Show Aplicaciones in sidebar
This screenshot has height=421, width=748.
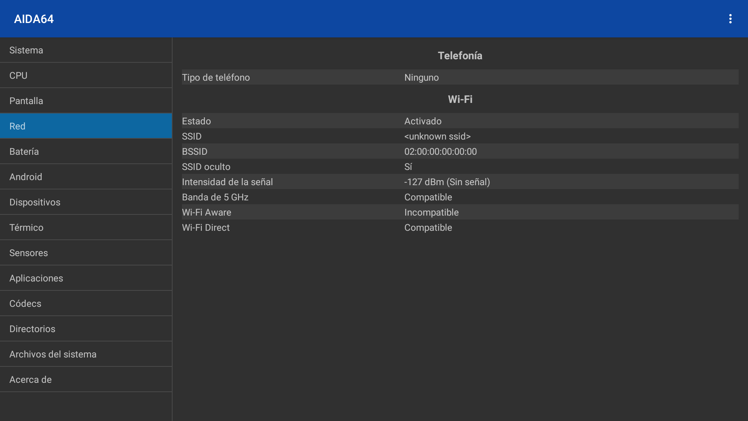point(86,278)
